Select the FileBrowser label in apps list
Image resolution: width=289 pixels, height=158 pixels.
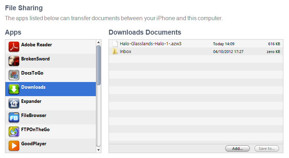[34, 116]
